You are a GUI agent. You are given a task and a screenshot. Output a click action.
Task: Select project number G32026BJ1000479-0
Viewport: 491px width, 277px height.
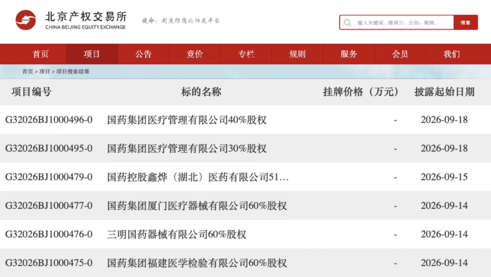tap(49, 177)
